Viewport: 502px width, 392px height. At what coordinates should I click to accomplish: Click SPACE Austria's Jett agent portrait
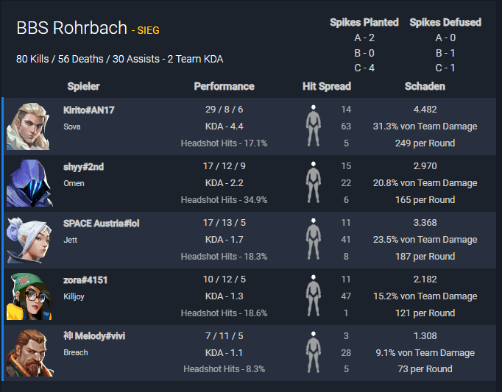[x=29, y=240]
